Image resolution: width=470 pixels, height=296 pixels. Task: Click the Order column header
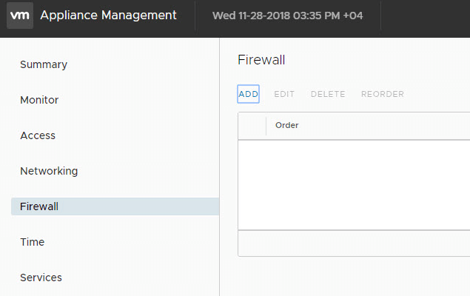click(x=287, y=126)
